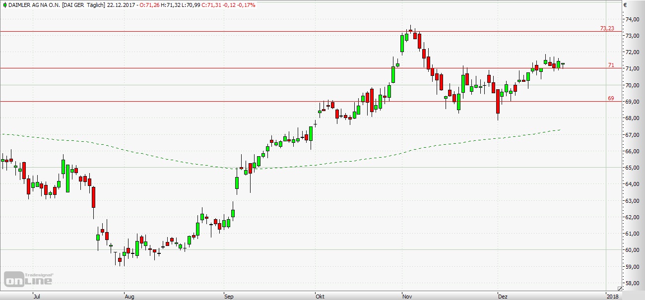Click the Nov label on time axis
645x300 pixels.
tap(407, 297)
